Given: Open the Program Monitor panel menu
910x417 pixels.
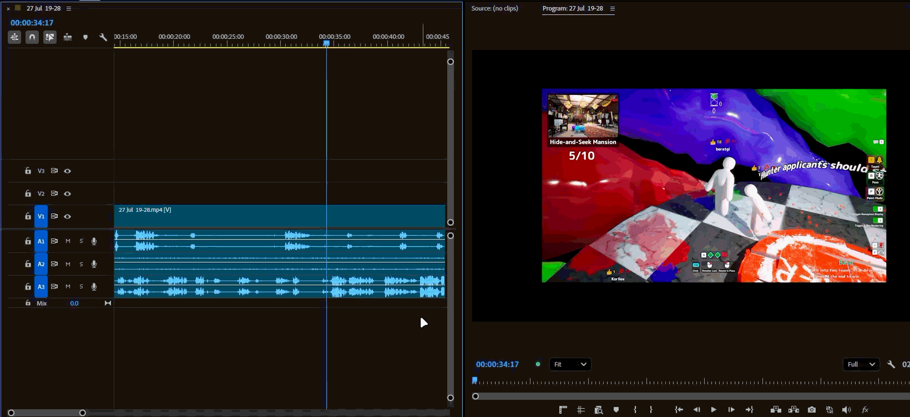Looking at the screenshot, I should point(613,8).
